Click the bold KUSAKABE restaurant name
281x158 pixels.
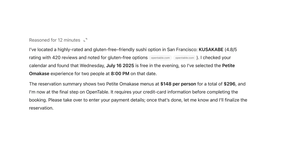coord(211,49)
